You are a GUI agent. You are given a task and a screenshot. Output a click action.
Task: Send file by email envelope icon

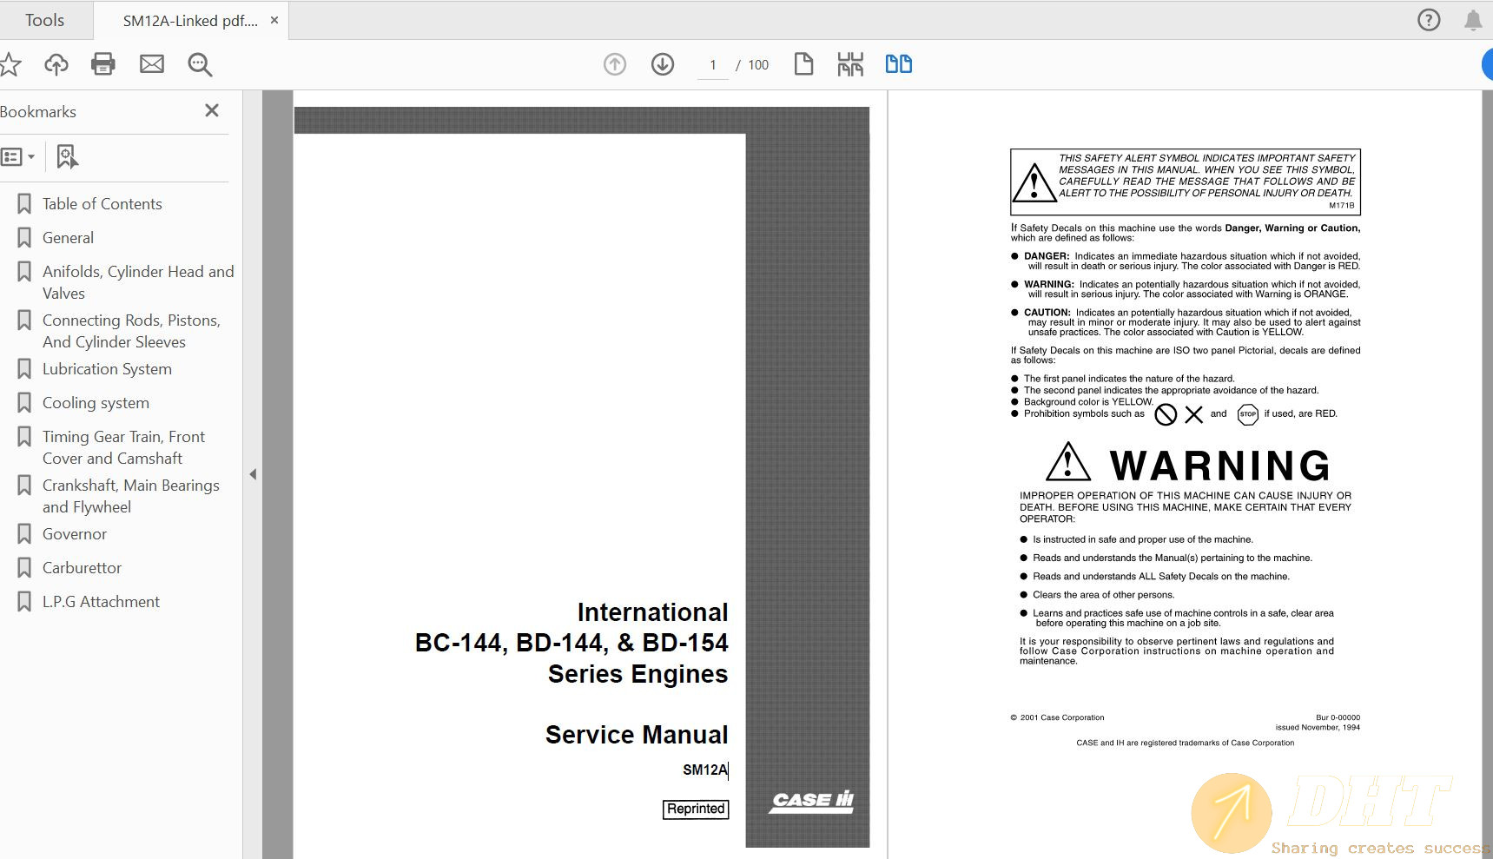click(x=152, y=64)
